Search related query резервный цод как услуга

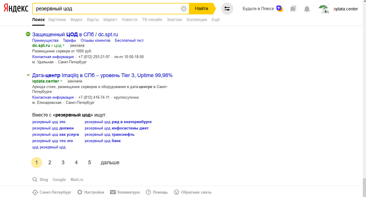pos(56,135)
